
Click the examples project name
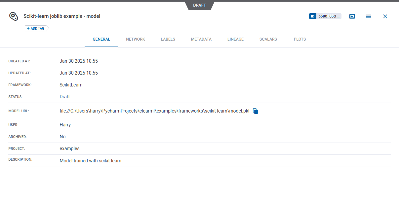(69, 148)
